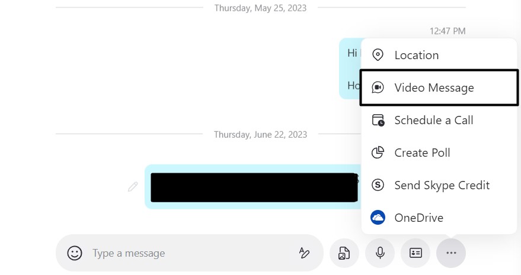Open the emoji picker smiley icon
This screenshot has width=521, height=275.
click(x=75, y=253)
